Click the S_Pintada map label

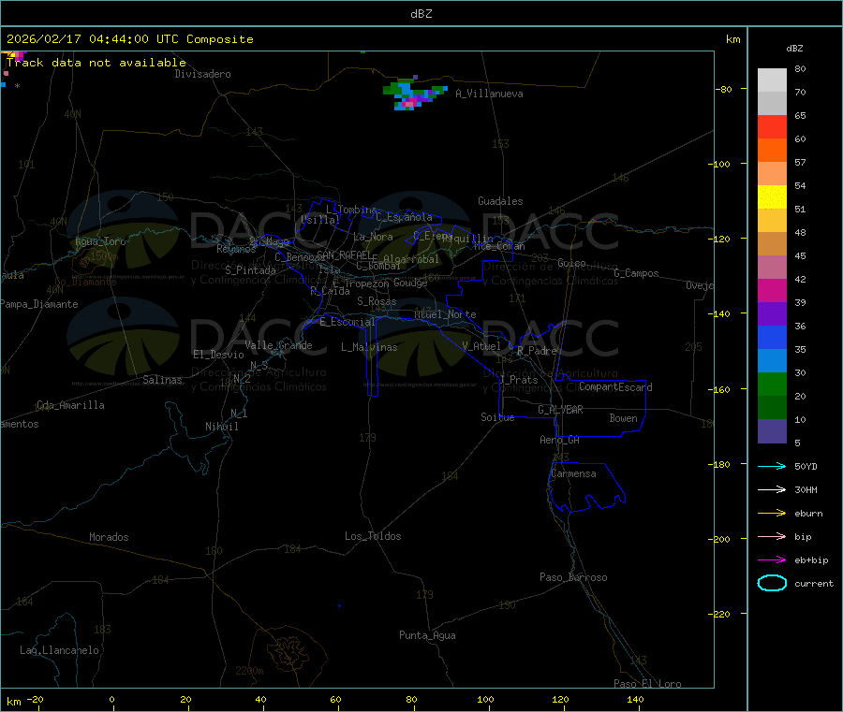(x=250, y=270)
